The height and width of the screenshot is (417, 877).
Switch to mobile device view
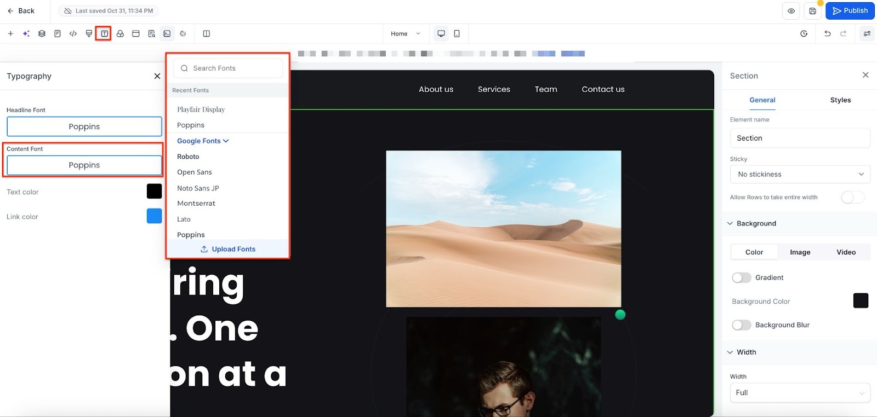[457, 34]
